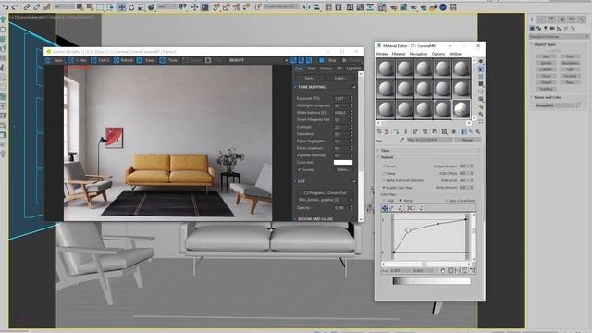
Task: Click the Color tint white swatch
Action: tap(343, 163)
